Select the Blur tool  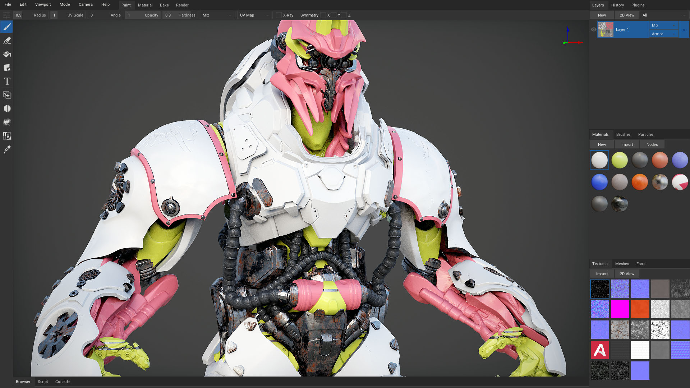click(6, 108)
